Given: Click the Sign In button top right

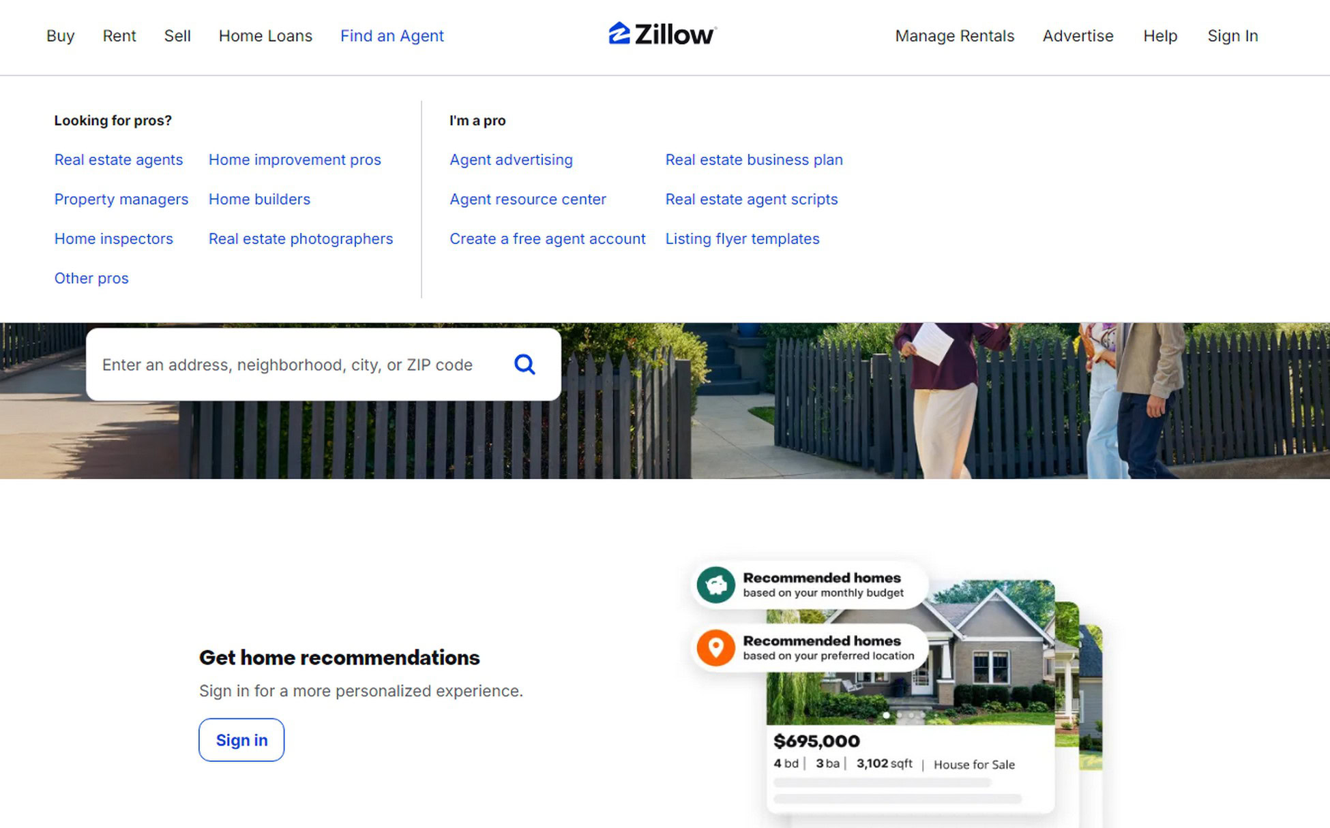Looking at the screenshot, I should pos(1232,35).
